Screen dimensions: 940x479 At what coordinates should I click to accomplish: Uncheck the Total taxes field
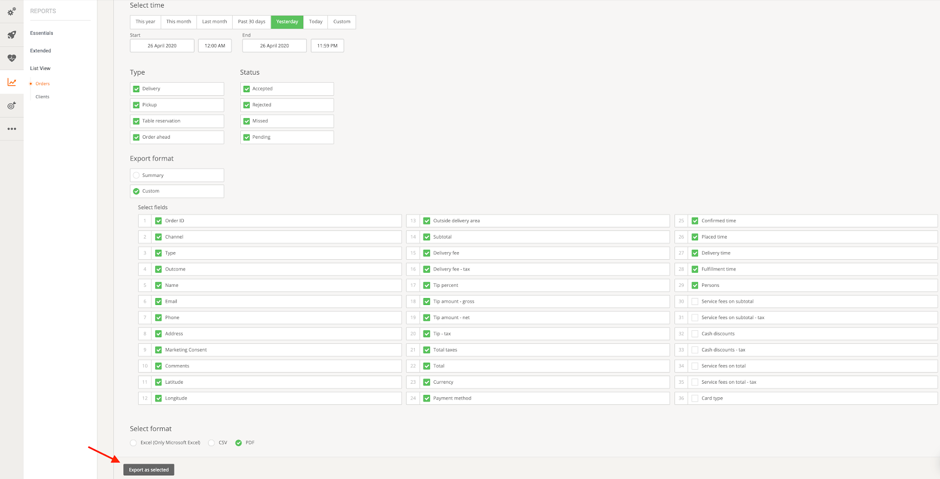pyautogui.click(x=427, y=350)
